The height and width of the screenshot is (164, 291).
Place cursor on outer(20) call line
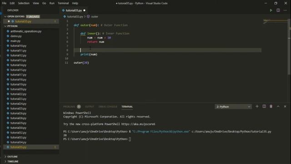(81, 63)
